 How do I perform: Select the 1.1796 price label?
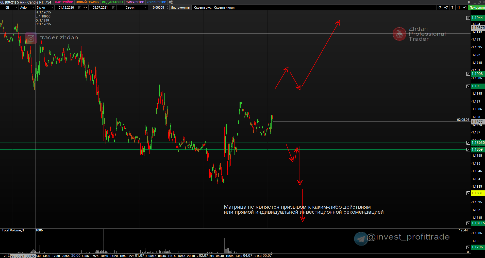tap(478, 247)
